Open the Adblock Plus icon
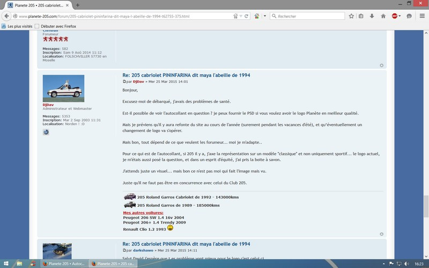 tap(394, 16)
